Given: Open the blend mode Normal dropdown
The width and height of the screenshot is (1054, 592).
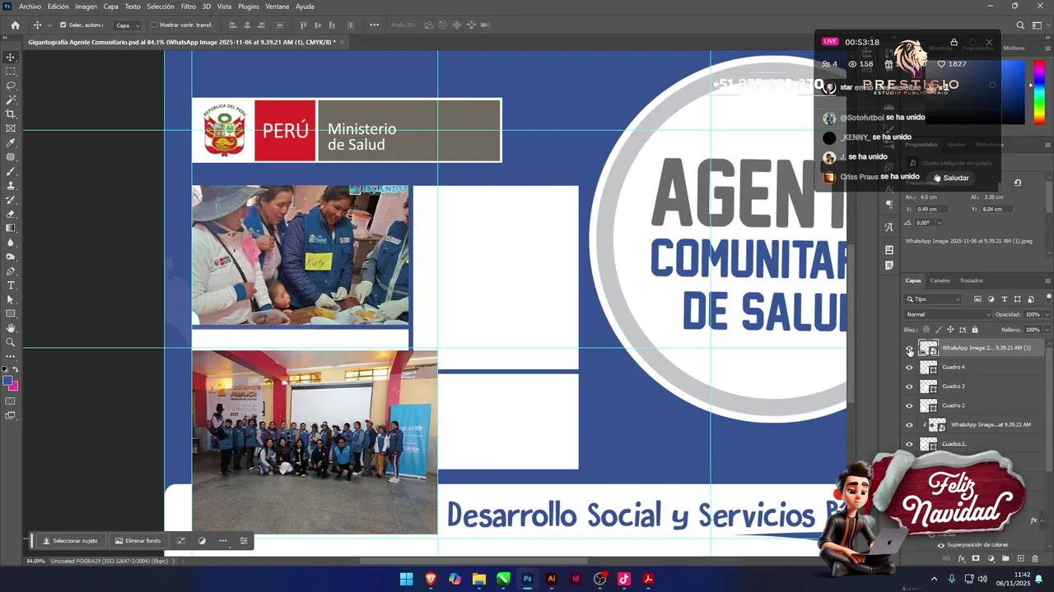Looking at the screenshot, I should tap(949, 314).
